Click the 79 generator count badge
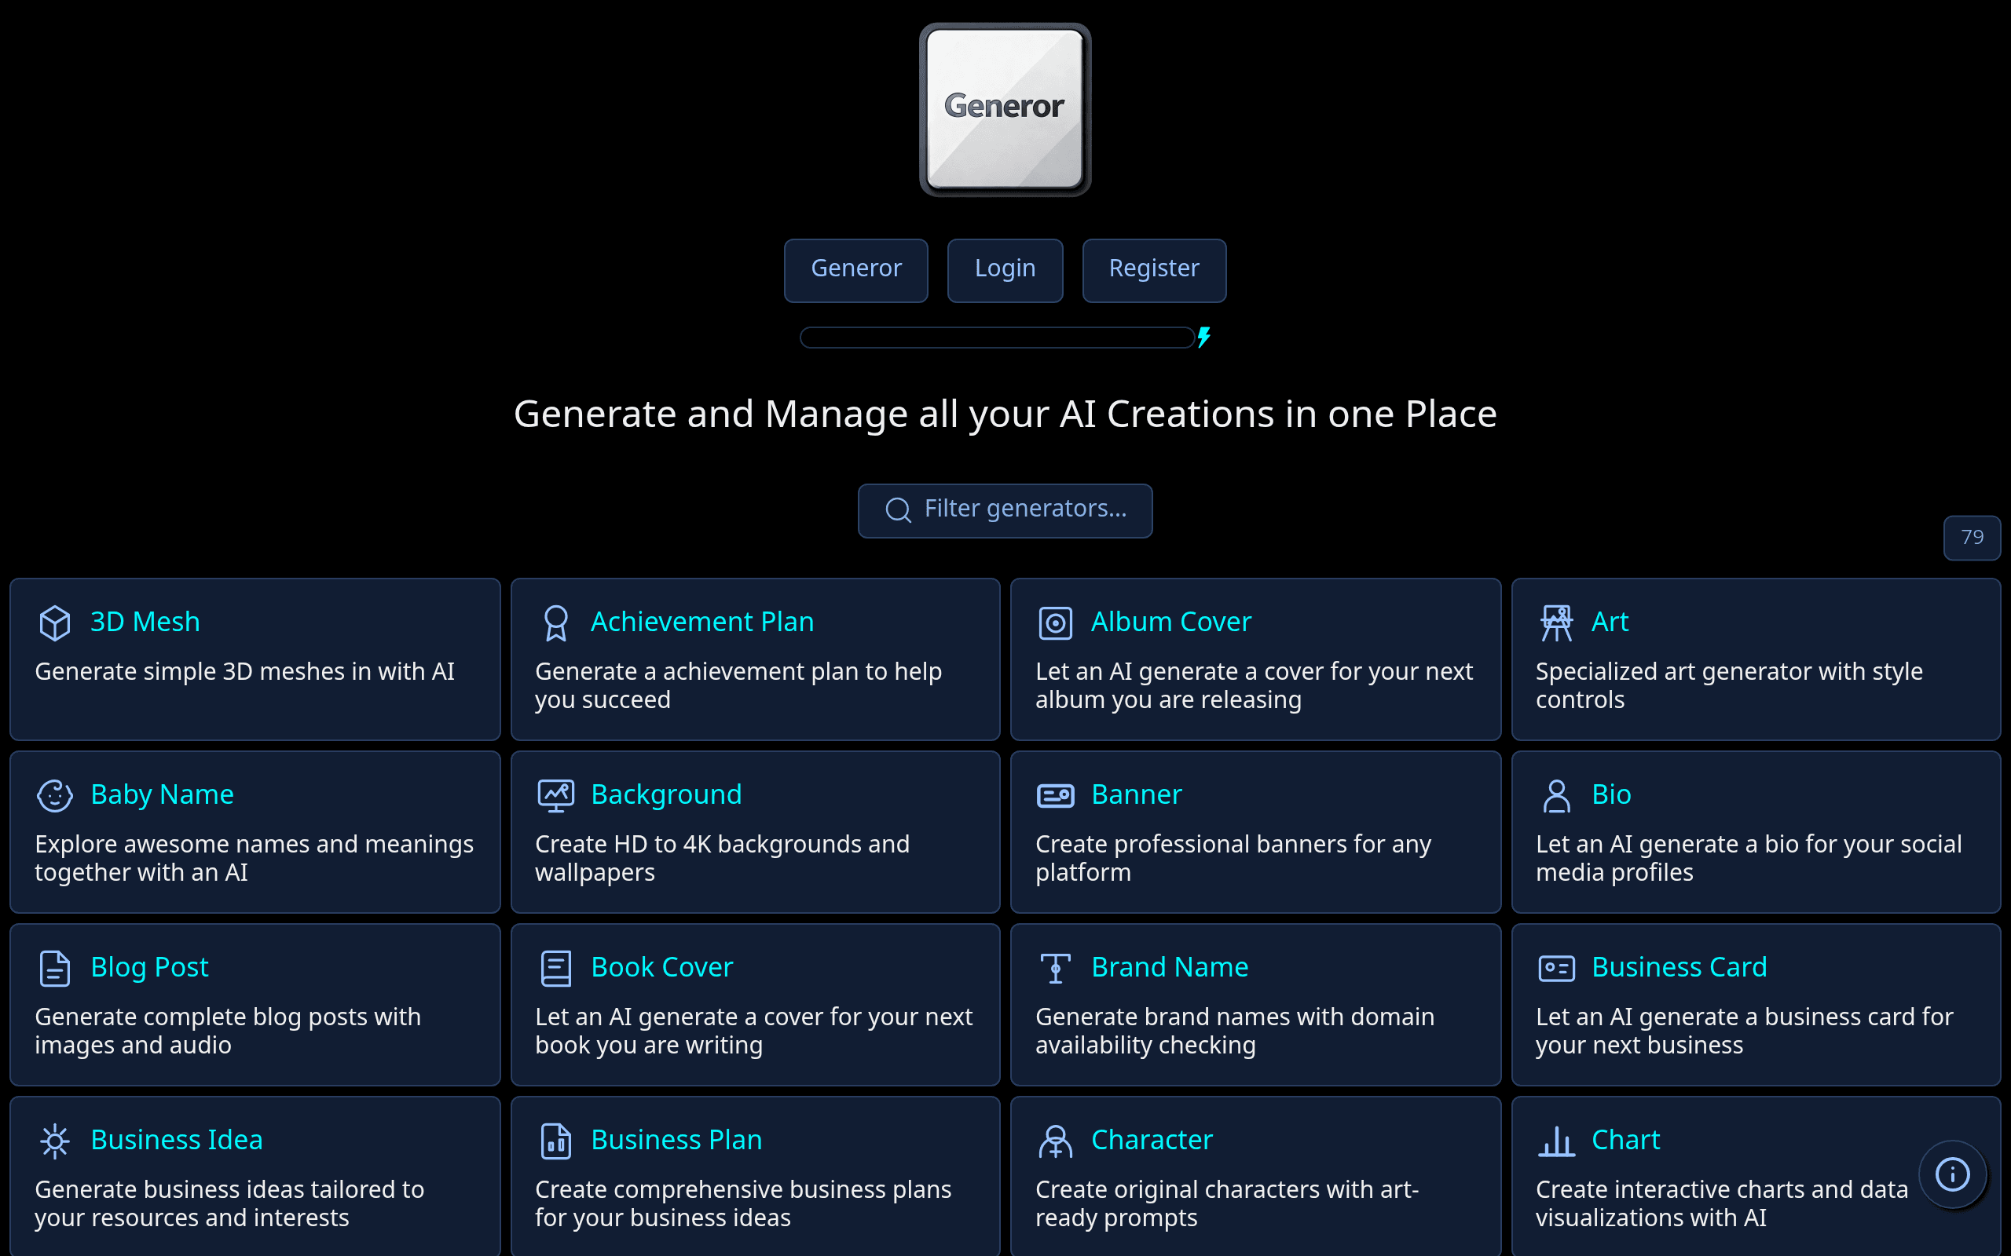 pyautogui.click(x=1971, y=538)
